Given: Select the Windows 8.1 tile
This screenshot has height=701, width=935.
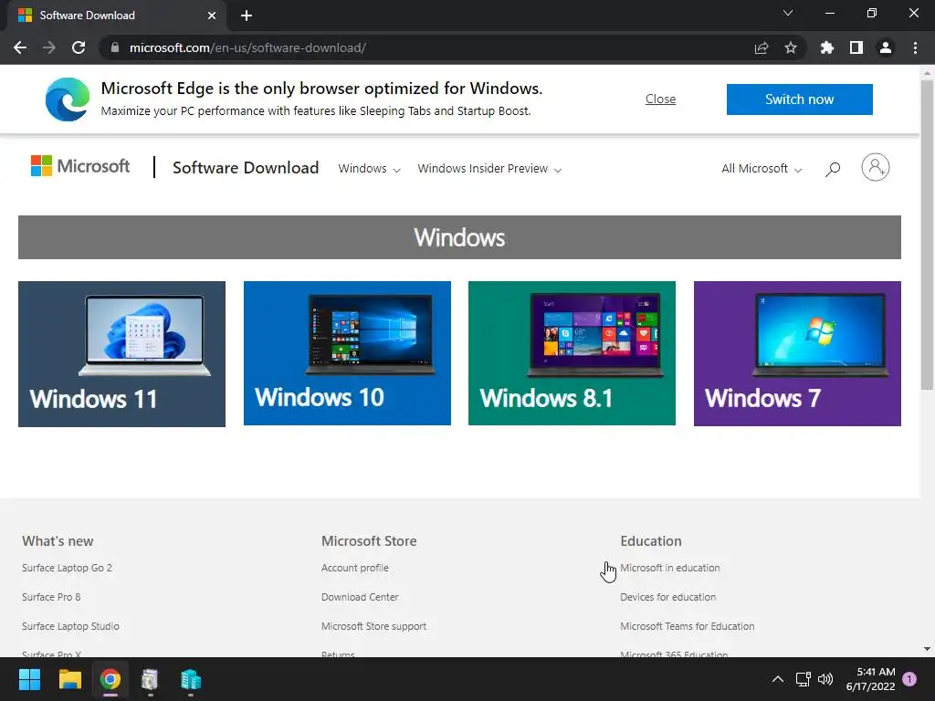Looking at the screenshot, I should point(572,353).
